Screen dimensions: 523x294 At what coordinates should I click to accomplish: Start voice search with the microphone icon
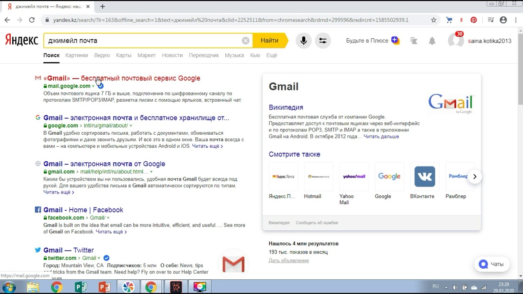[x=304, y=40]
